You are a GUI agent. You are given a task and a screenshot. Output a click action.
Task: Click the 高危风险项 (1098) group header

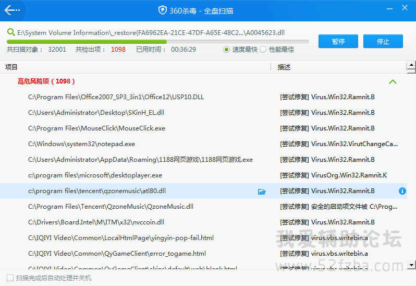[46, 81]
